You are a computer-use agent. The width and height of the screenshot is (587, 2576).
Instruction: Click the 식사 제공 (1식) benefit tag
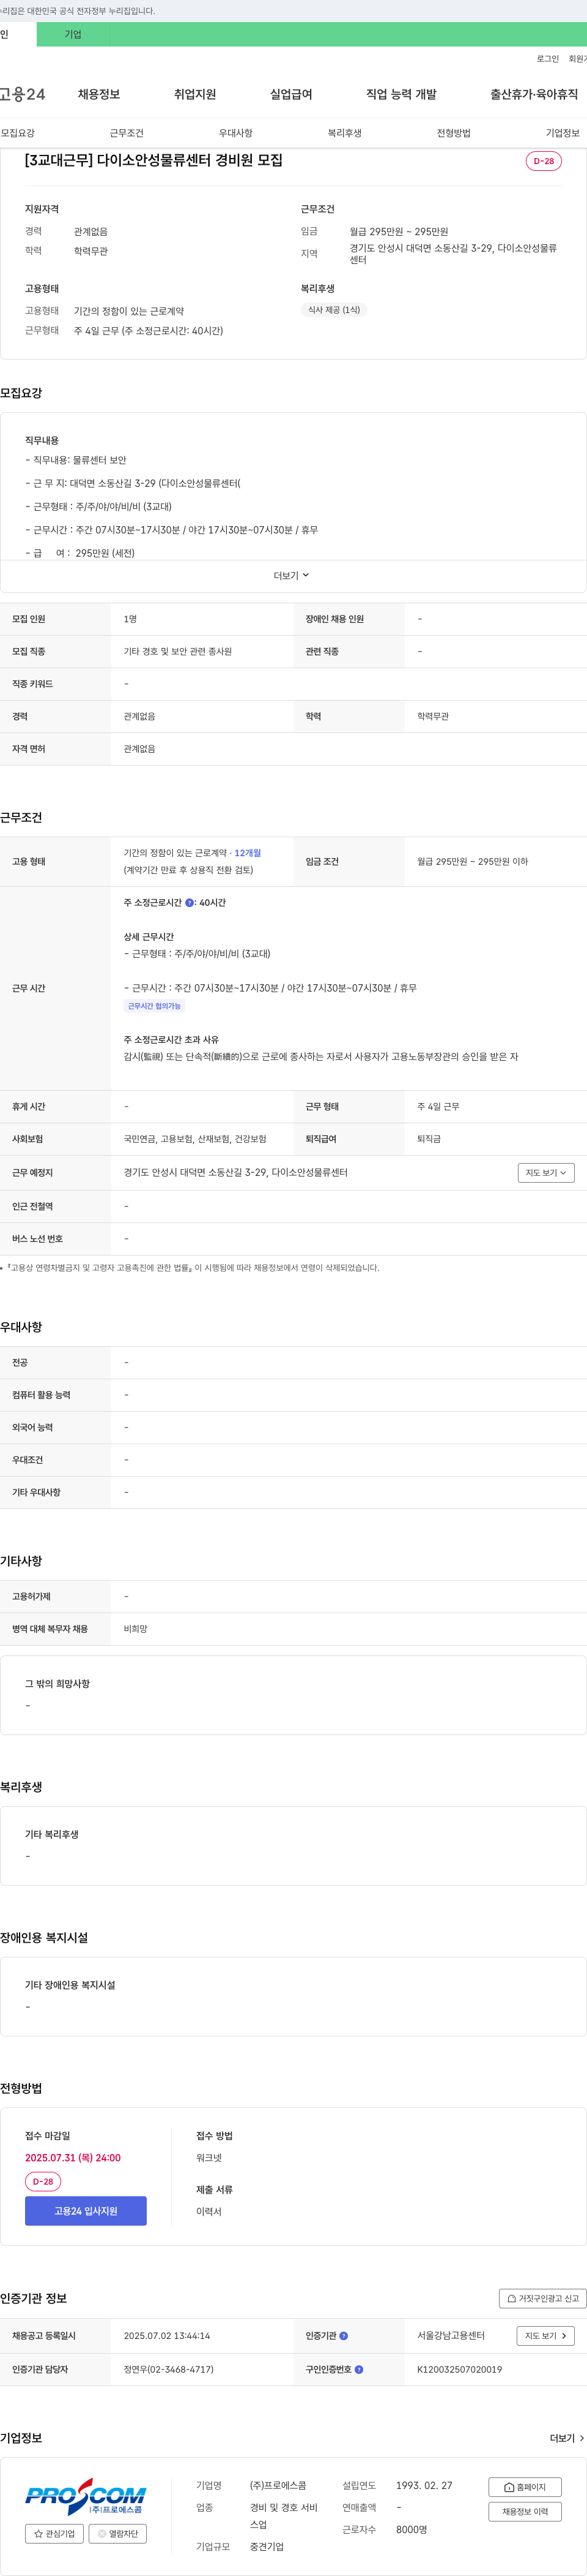click(333, 310)
